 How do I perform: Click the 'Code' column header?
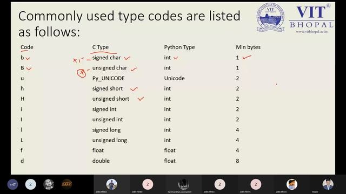coord(27,47)
